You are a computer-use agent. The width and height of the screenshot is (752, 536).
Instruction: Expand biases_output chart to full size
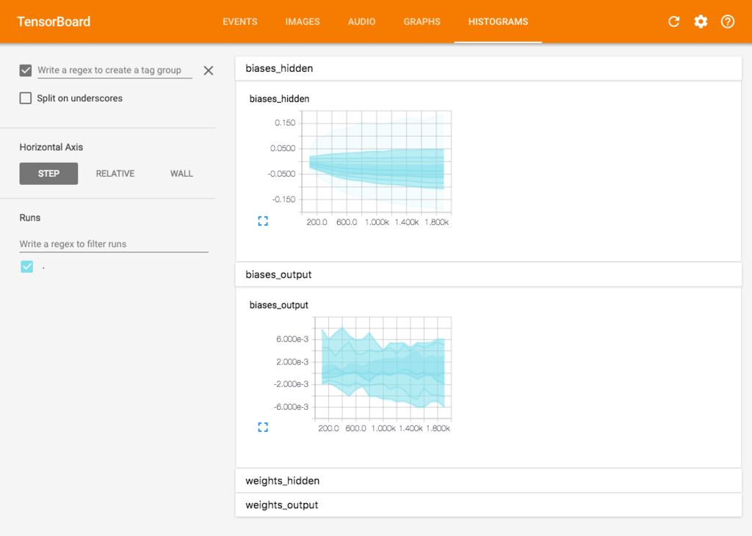click(x=263, y=427)
